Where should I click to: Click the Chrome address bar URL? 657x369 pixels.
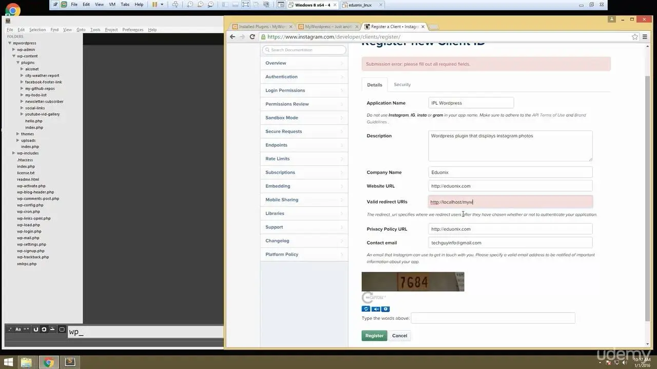click(x=334, y=37)
